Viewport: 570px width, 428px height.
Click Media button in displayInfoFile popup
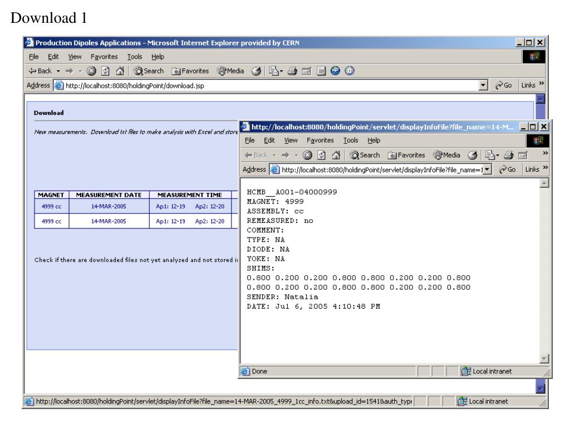(447, 155)
